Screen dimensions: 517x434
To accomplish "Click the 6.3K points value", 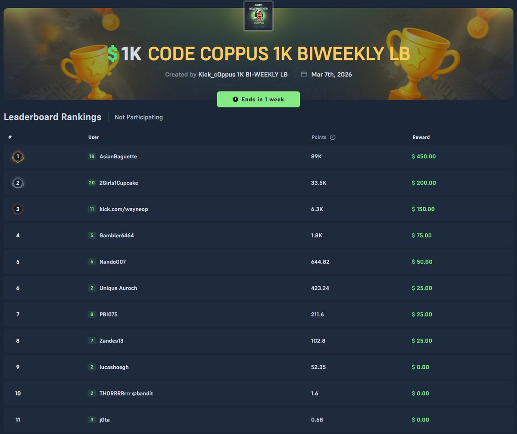I will [317, 209].
